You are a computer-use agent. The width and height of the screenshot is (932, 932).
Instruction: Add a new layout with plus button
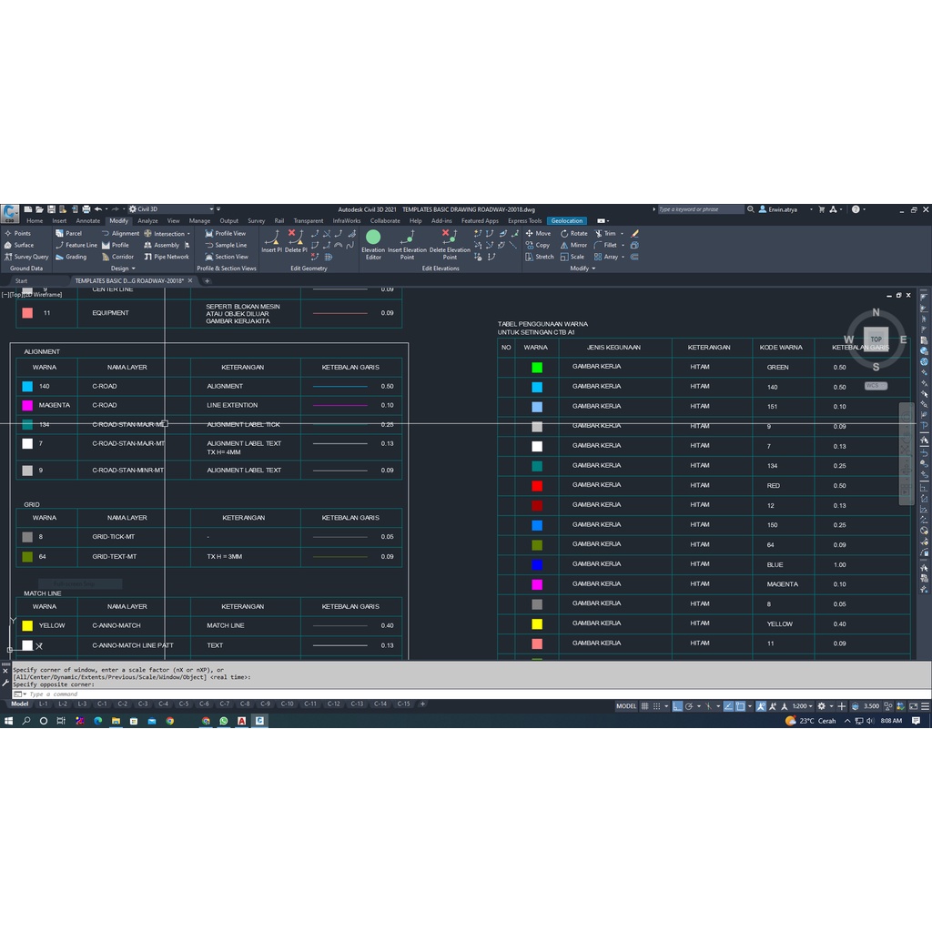[422, 704]
